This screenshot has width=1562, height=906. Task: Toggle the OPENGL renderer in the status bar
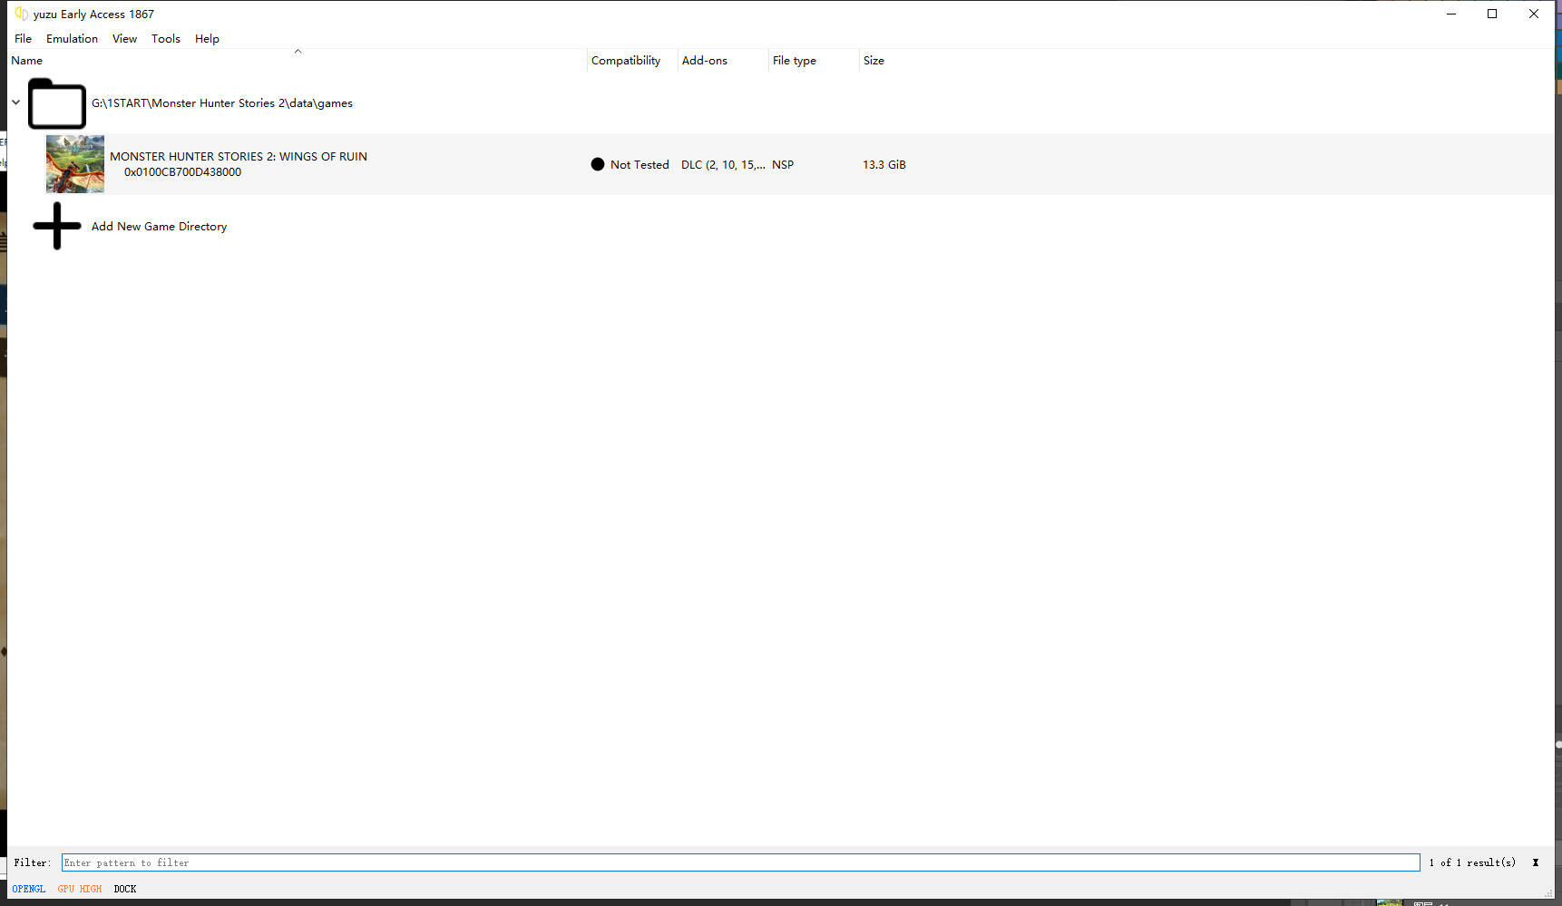[28, 889]
